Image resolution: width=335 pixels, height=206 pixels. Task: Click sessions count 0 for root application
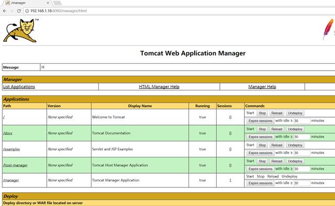tap(230, 117)
